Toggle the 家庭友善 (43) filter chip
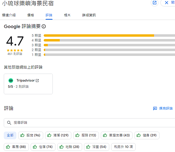The image size is (175, 152). tap(116, 135)
